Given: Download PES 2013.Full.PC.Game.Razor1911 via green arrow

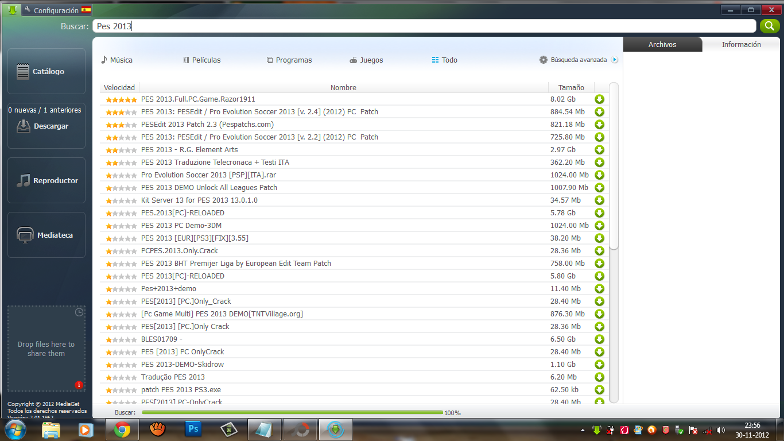Looking at the screenshot, I should [x=600, y=99].
